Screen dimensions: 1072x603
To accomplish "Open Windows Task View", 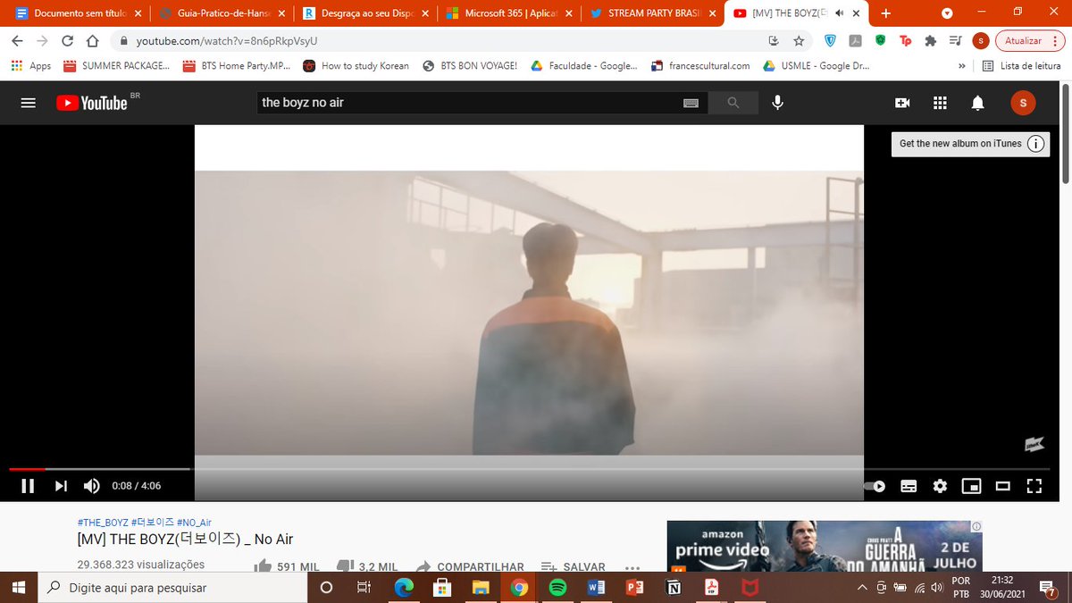I will [364, 588].
